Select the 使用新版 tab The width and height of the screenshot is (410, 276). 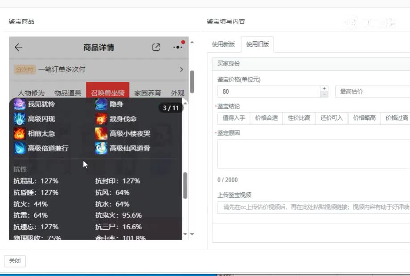[x=223, y=44]
